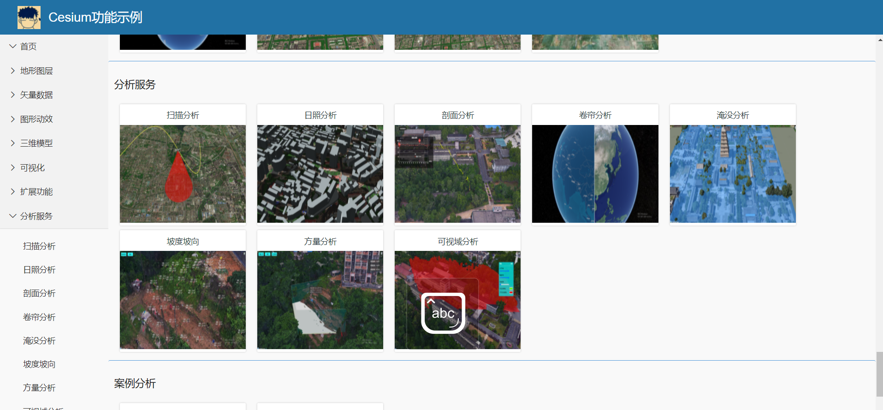The image size is (883, 410).
Task: Expand the 矢量数据 menu group
Action: [x=36, y=95]
